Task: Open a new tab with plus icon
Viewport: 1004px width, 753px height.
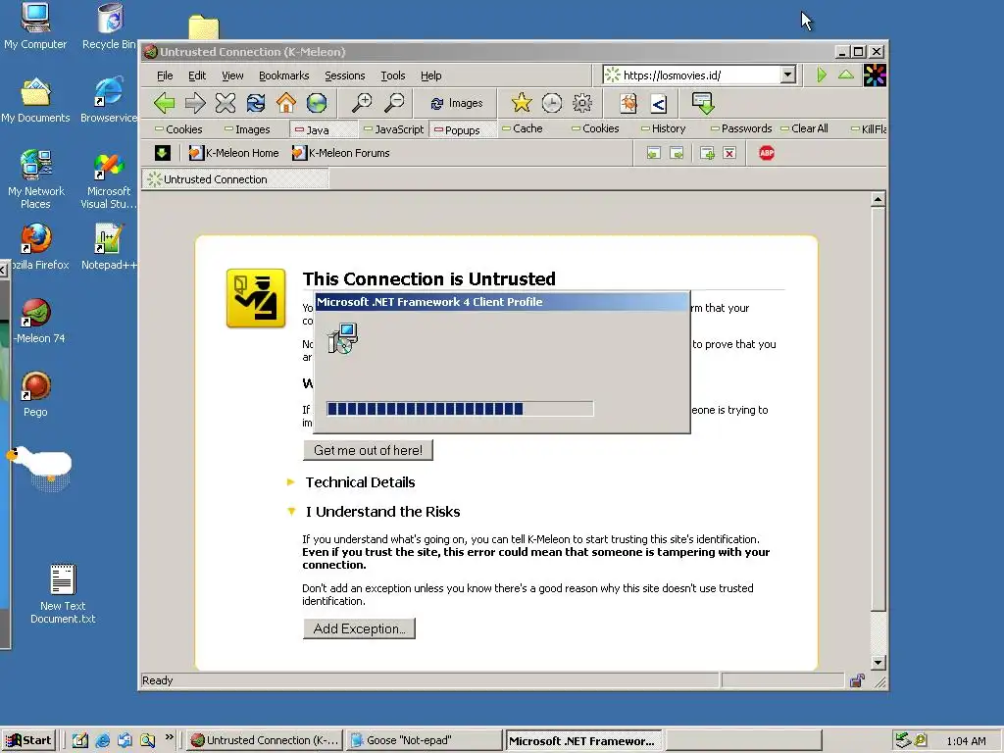Action: (x=707, y=153)
